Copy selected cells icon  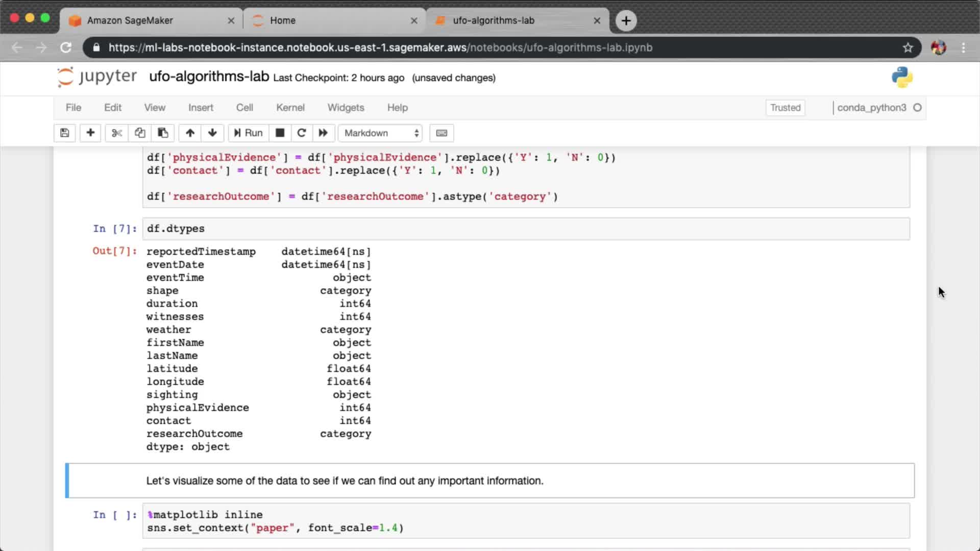pyautogui.click(x=140, y=133)
